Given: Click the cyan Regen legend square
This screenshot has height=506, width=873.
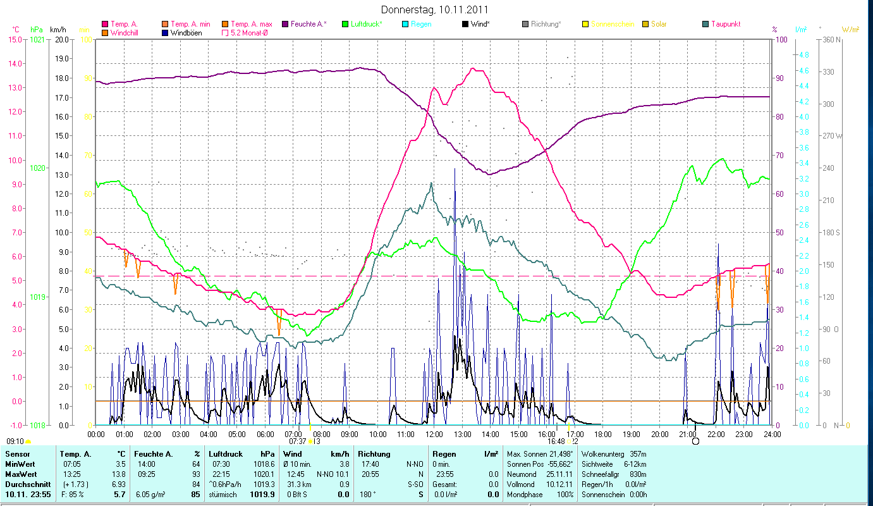Looking at the screenshot, I should 405,24.
